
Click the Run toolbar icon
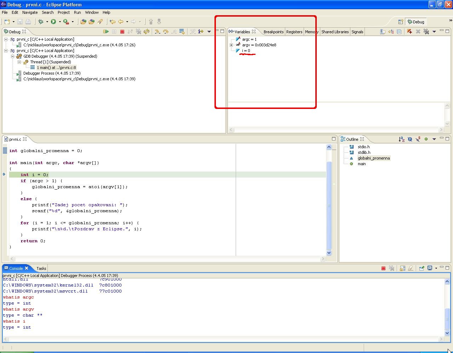53,22
